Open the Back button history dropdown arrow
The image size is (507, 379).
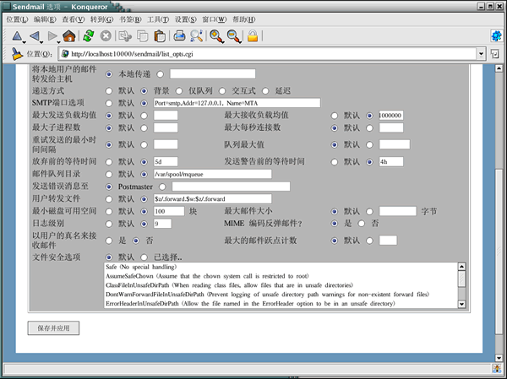click(41, 42)
